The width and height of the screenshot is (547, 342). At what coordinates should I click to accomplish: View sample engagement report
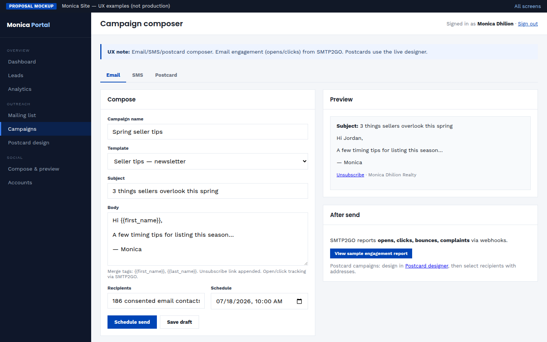(x=371, y=253)
